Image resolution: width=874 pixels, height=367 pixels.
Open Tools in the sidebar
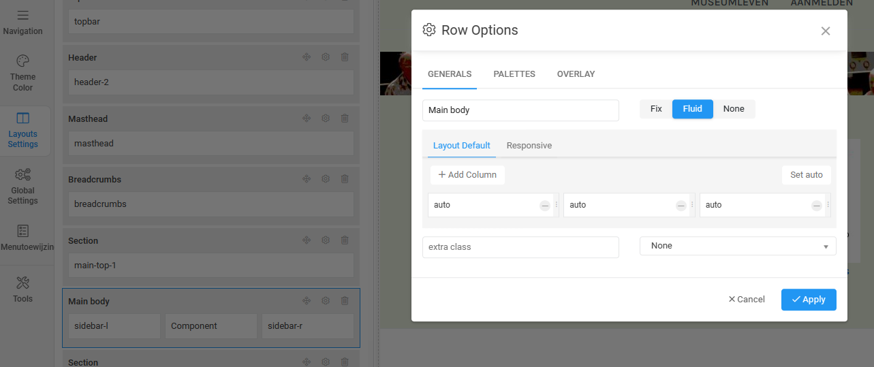(22, 289)
